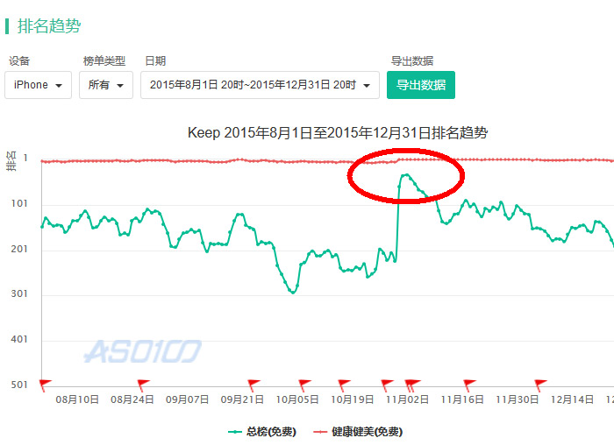
Task: Open the date range dropdown
Action: click(x=260, y=85)
